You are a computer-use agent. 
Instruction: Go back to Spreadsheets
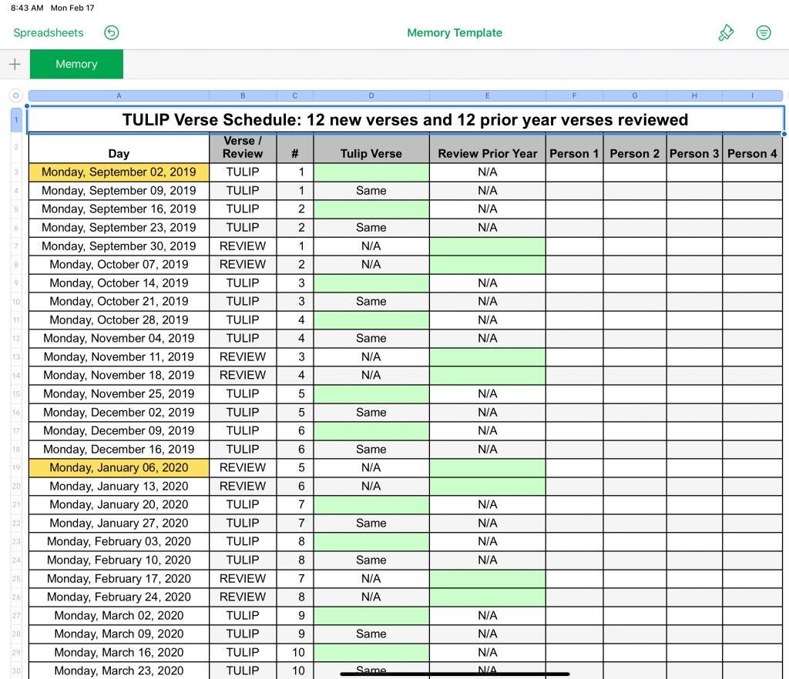click(x=49, y=33)
